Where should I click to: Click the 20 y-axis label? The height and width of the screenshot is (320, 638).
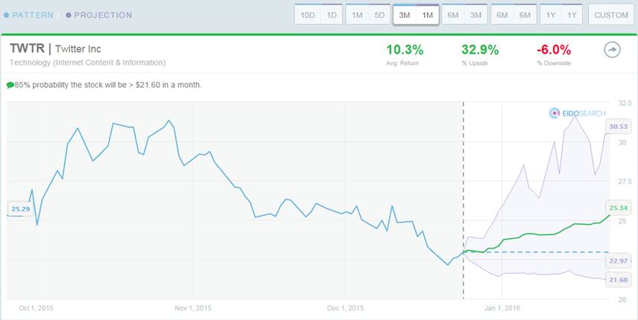pos(622,300)
